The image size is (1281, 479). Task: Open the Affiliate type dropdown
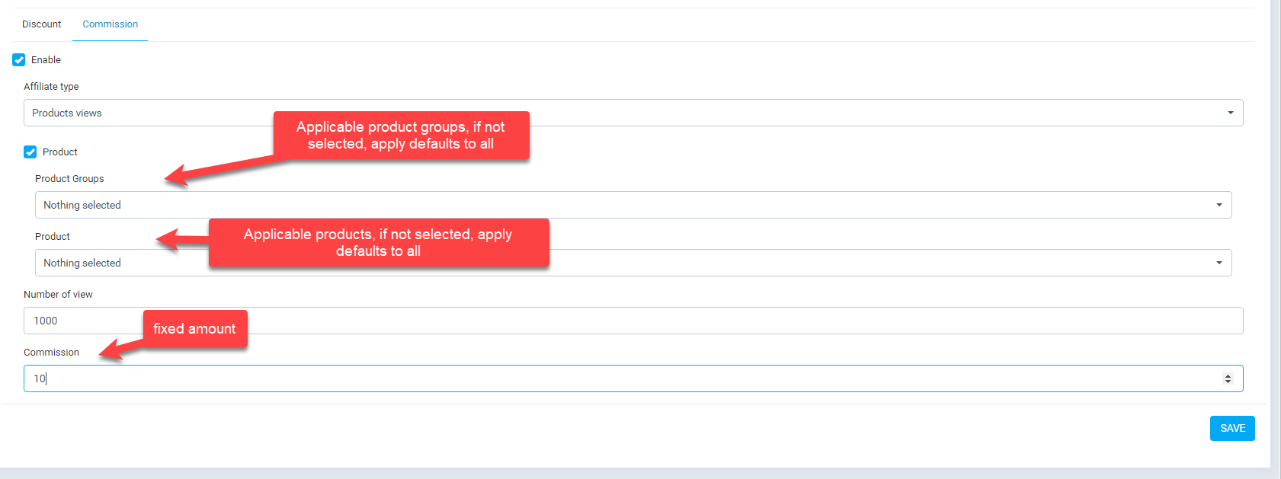(x=632, y=113)
